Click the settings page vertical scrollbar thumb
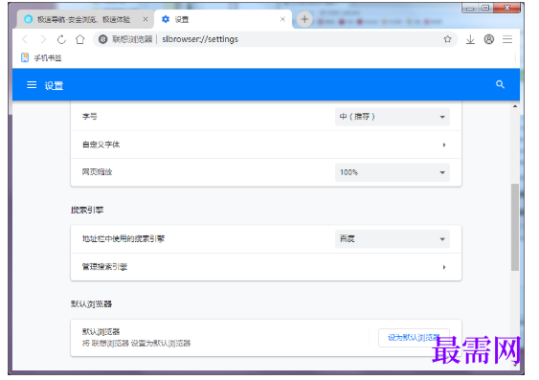Viewport: 539px width, 380px height. click(x=515, y=228)
